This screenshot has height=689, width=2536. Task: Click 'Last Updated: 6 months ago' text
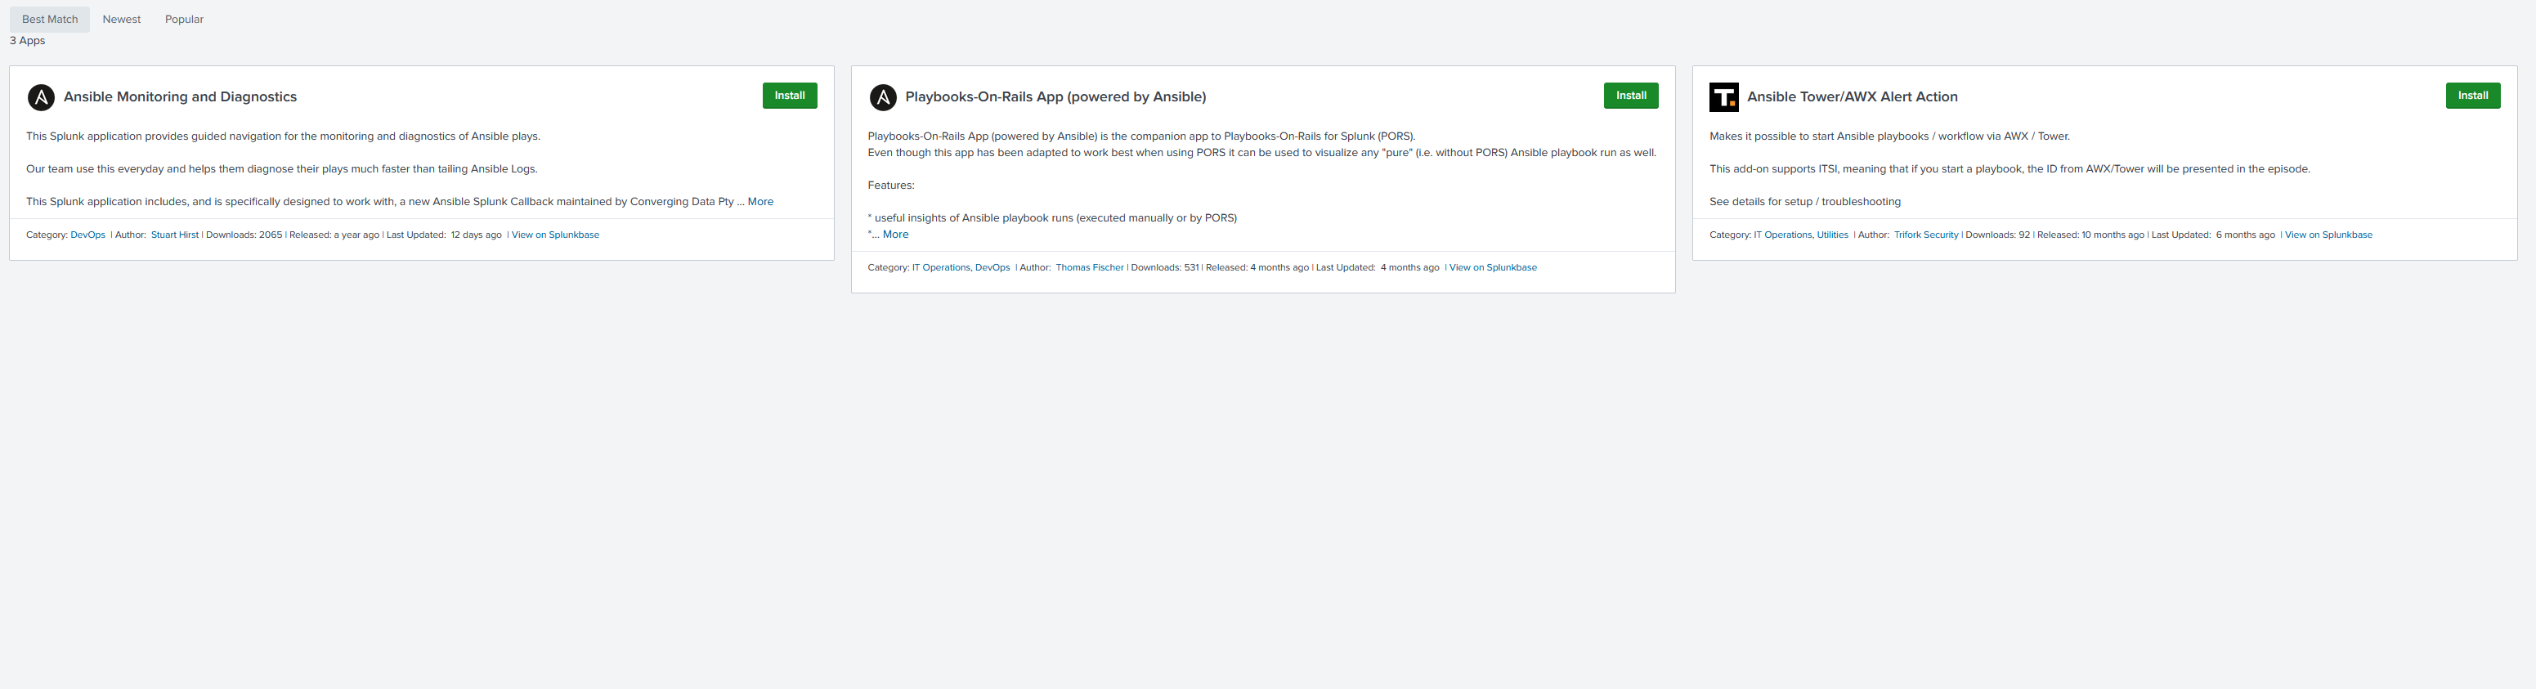[2213, 235]
